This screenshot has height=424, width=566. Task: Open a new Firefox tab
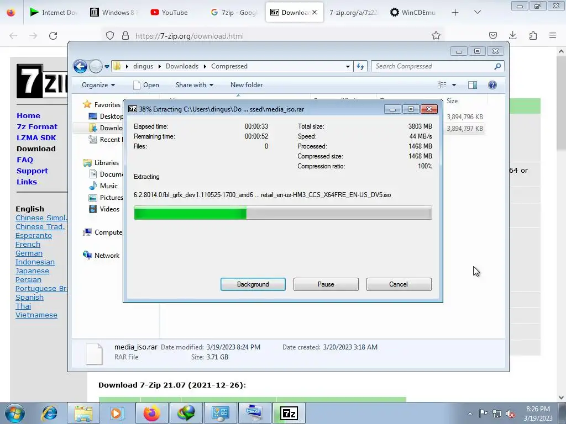(x=455, y=12)
